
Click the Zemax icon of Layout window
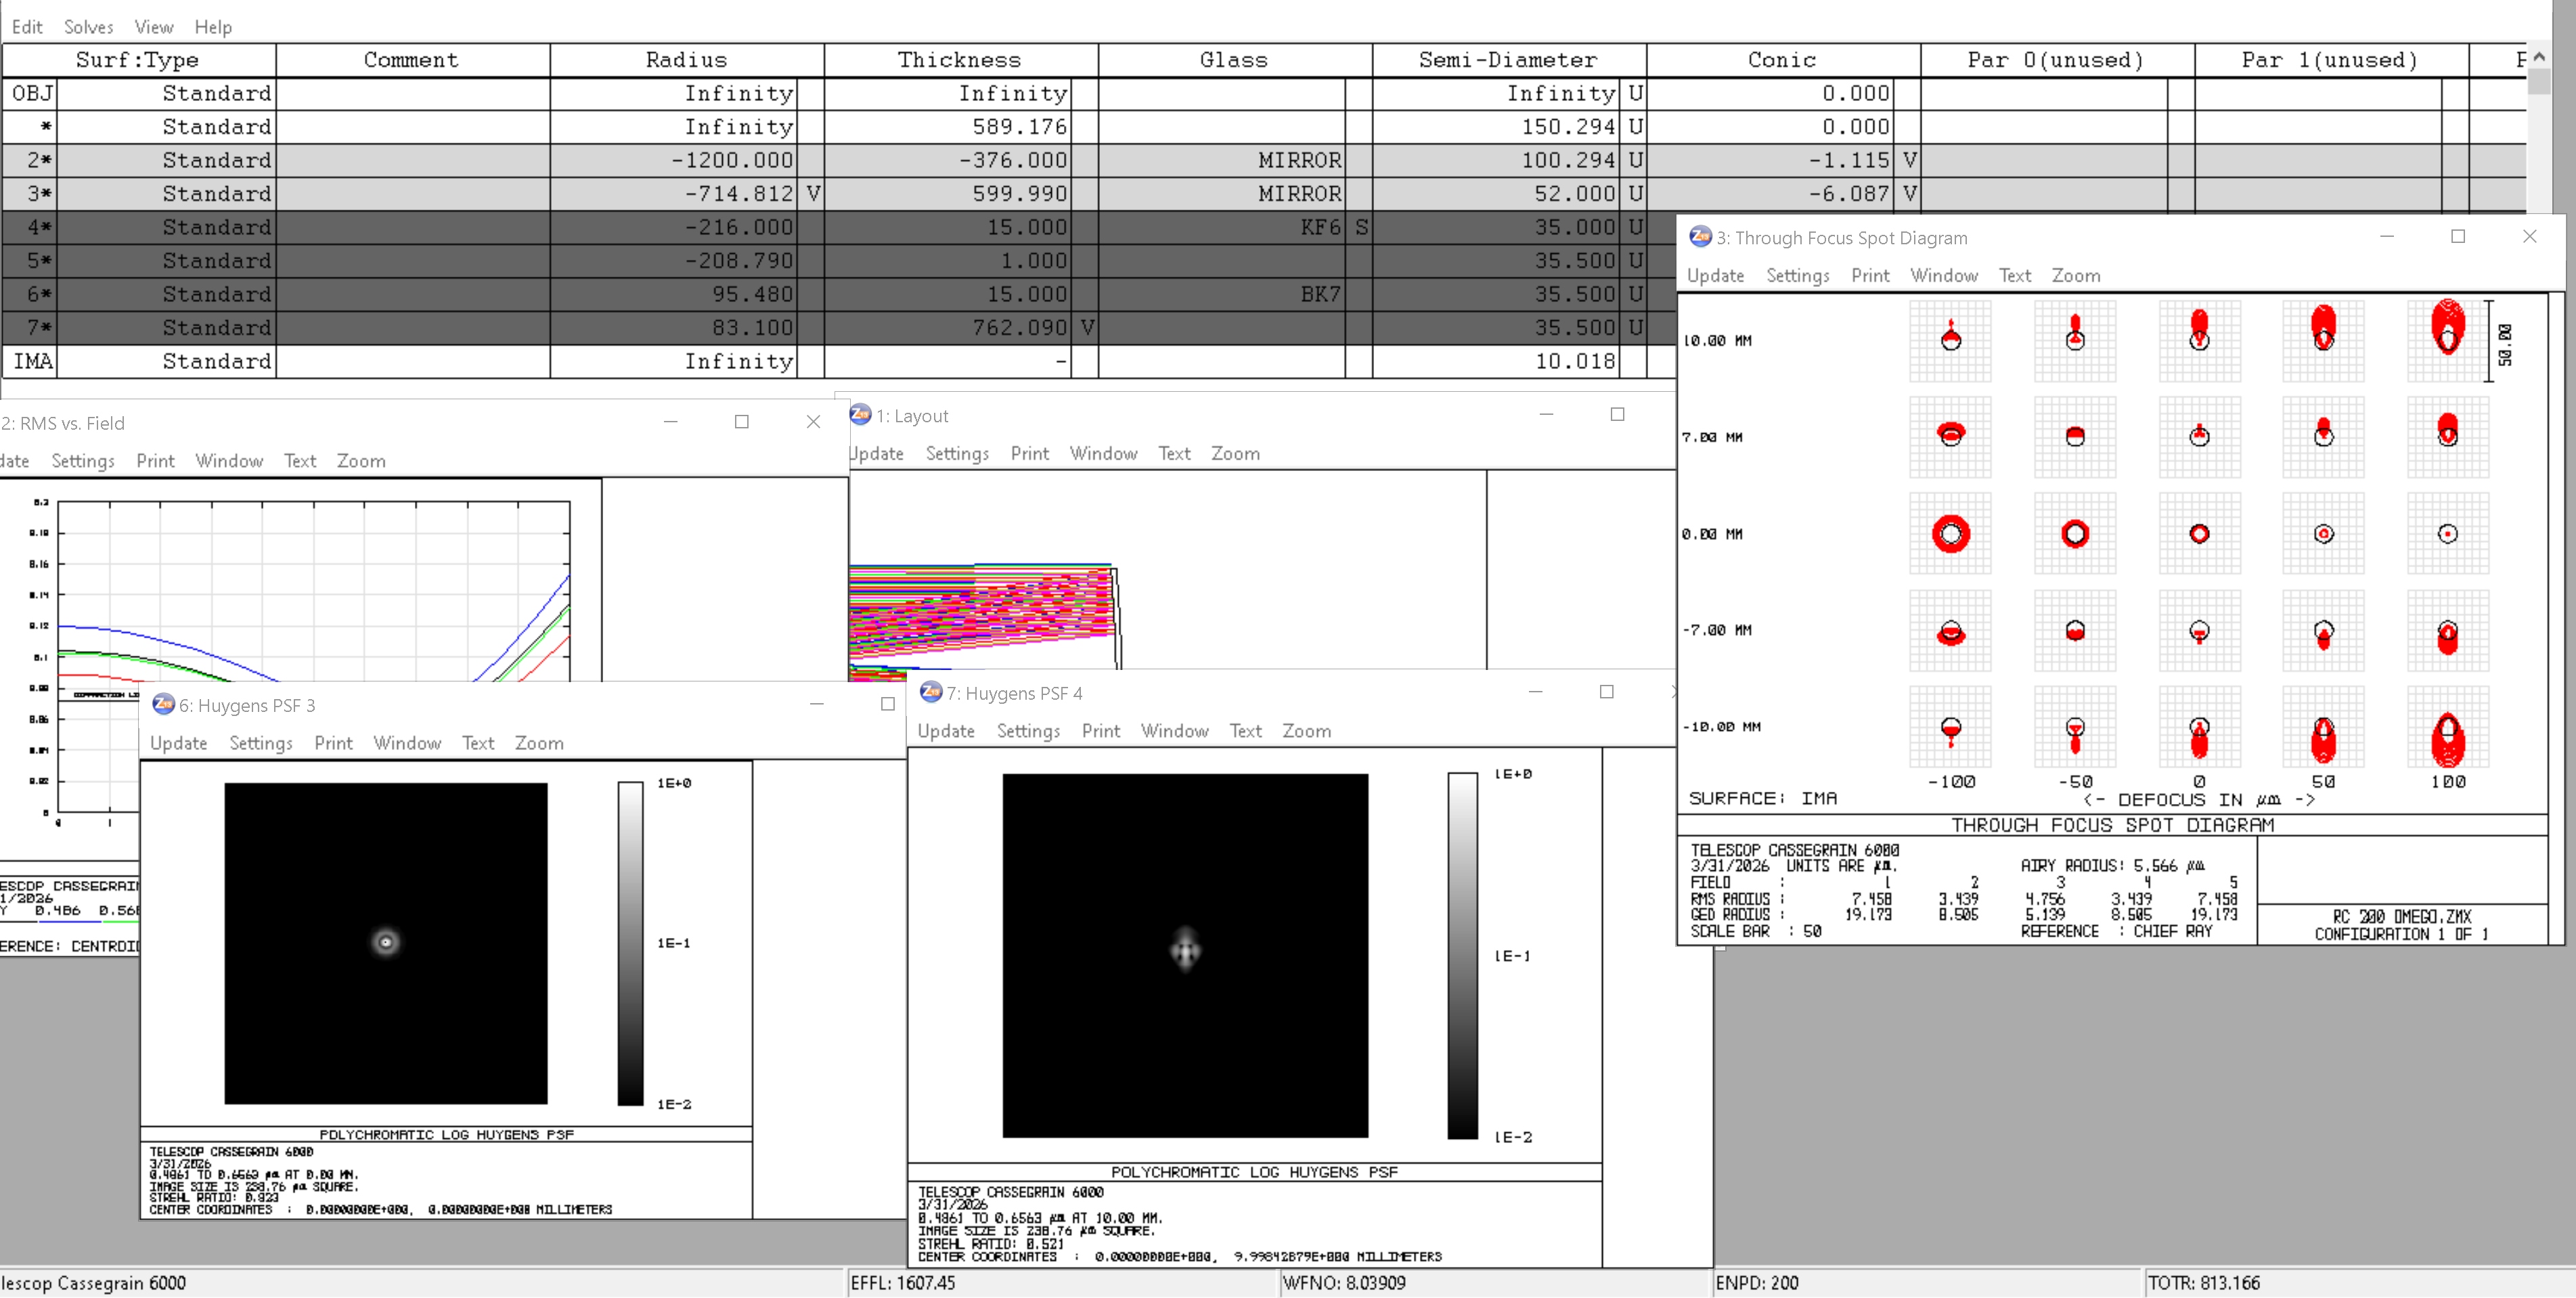point(860,414)
